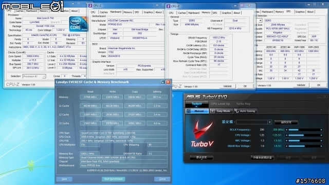Click Validate in the Memory CPU-Z window
Screen dimensions: 329x185
point(227,86)
